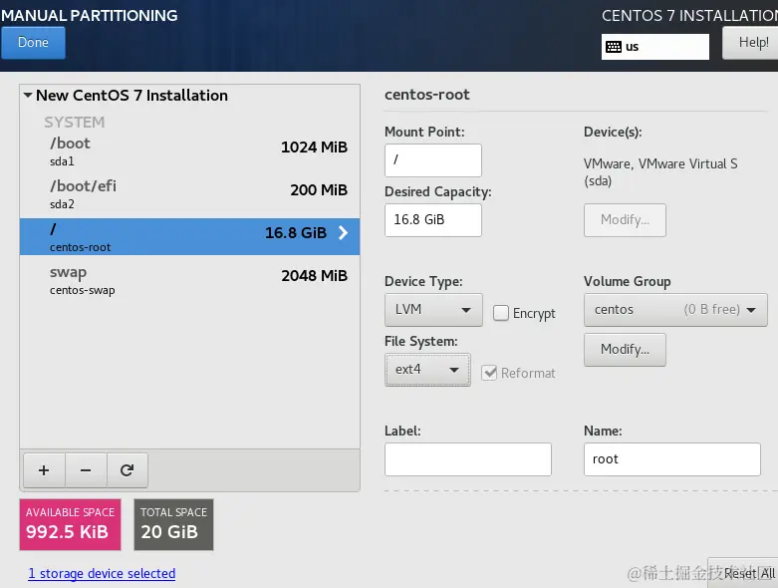Click the remove mount point minus icon
The width and height of the screenshot is (778, 588).
click(86, 470)
